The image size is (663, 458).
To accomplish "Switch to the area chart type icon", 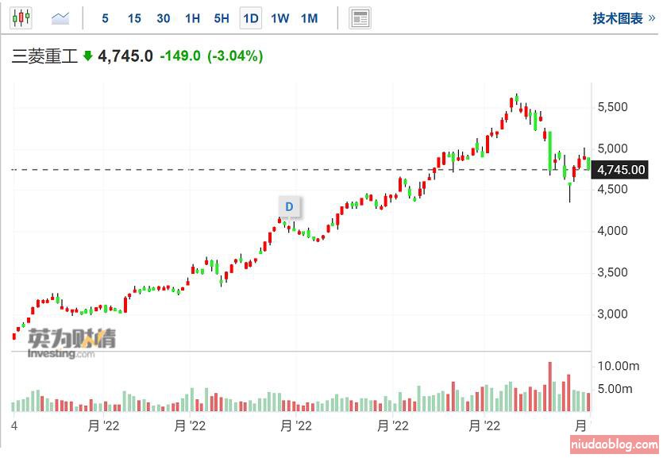I will click(x=60, y=18).
